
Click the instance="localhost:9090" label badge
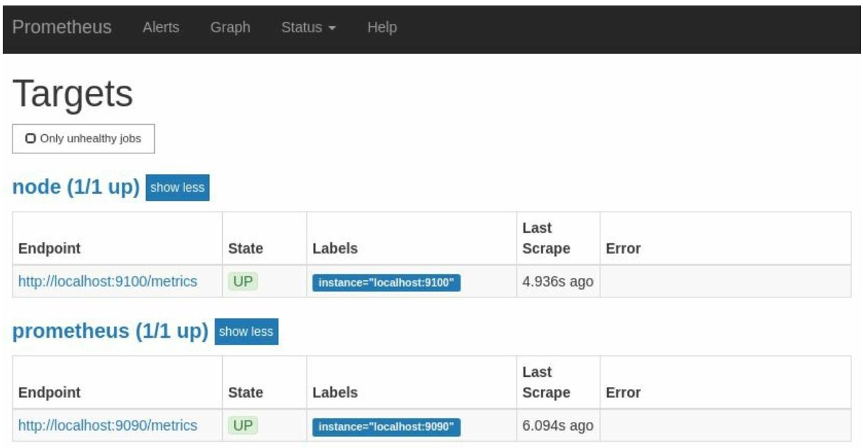coord(387,427)
